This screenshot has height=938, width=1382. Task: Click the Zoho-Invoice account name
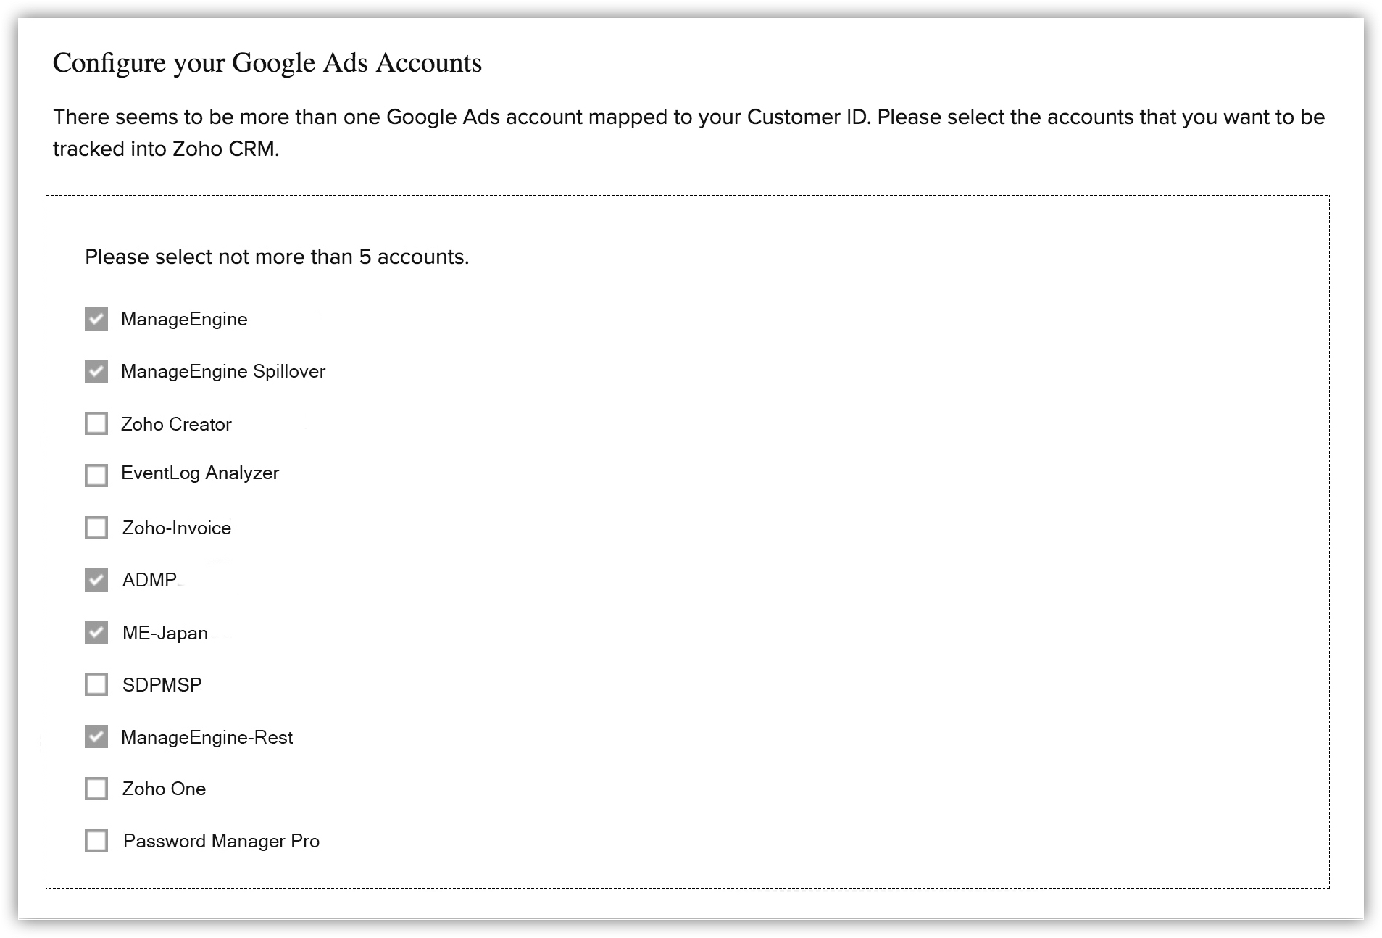[x=177, y=528]
